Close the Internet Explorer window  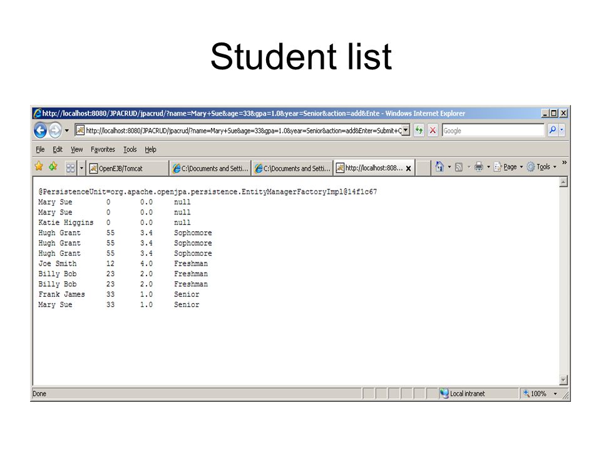(563, 113)
